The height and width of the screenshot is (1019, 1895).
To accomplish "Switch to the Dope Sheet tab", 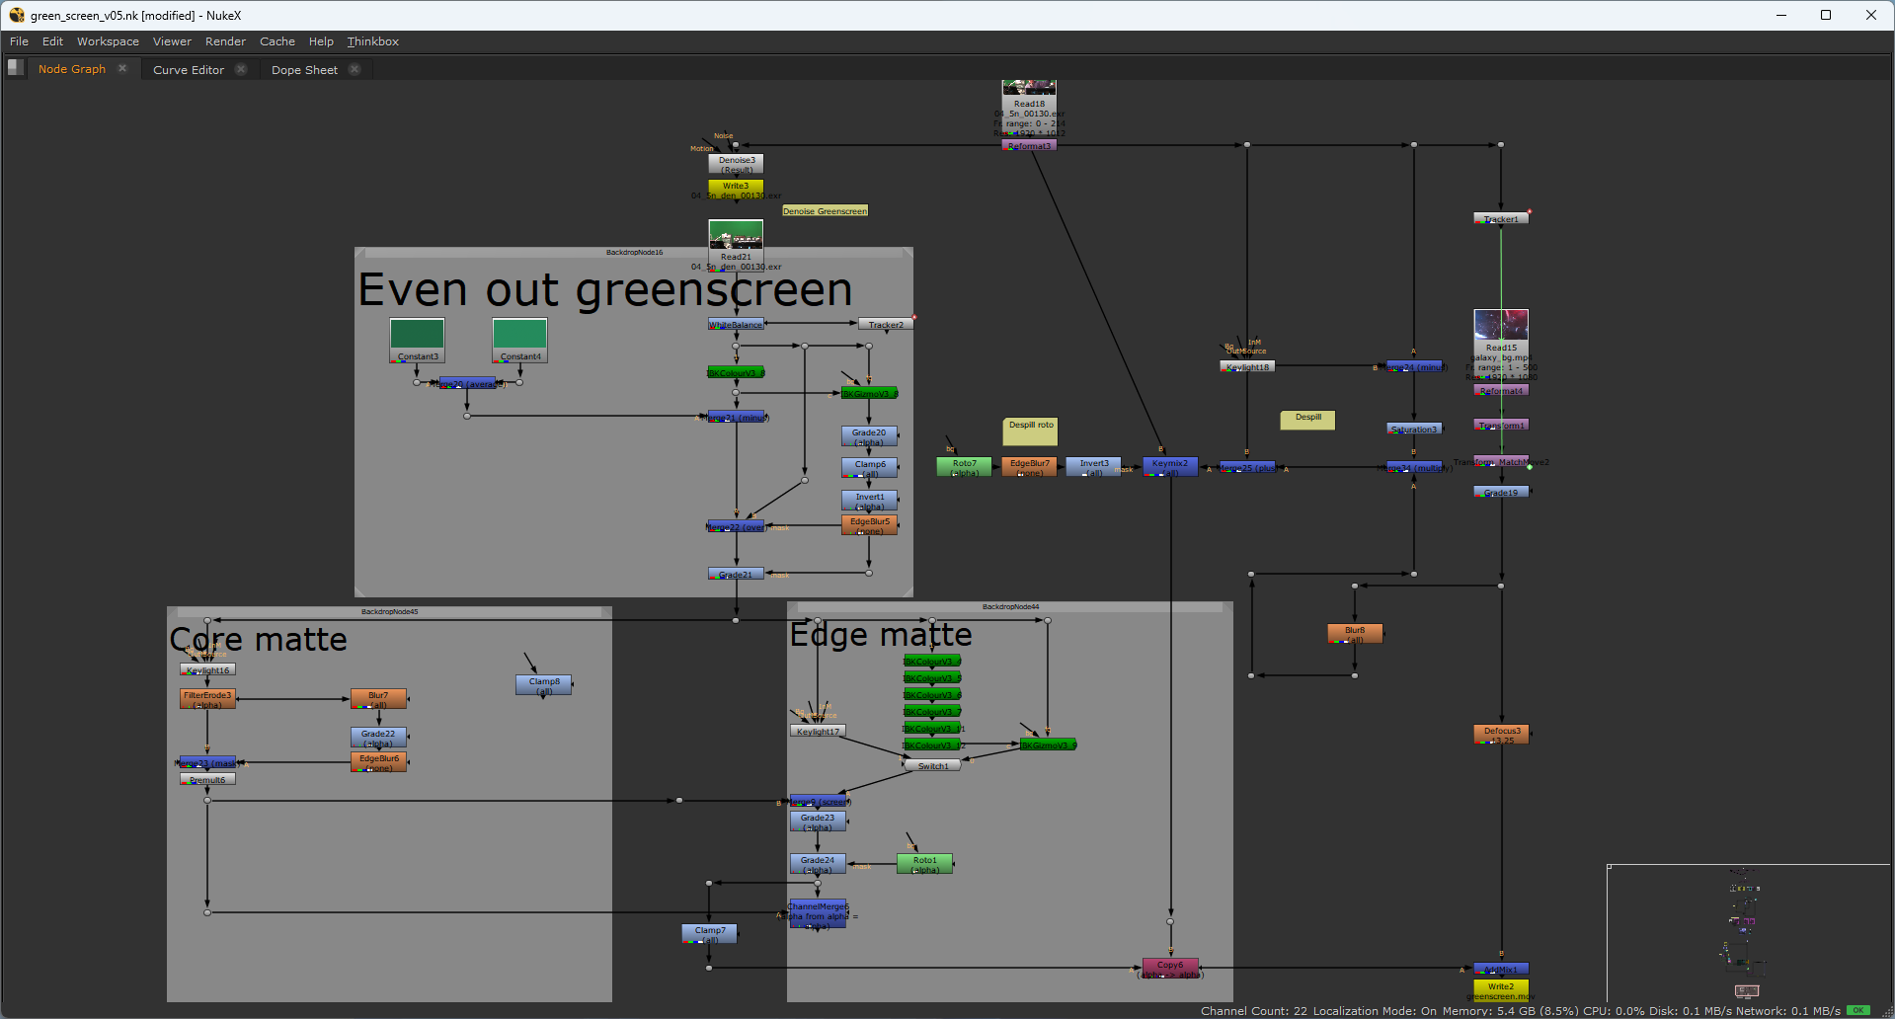I will (x=304, y=70).
